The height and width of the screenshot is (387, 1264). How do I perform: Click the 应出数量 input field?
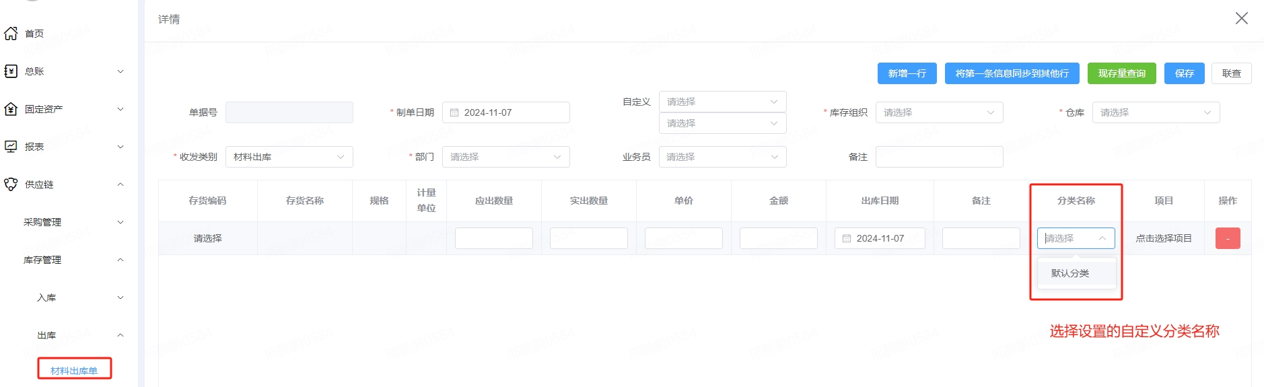click(x=493, y=238)
